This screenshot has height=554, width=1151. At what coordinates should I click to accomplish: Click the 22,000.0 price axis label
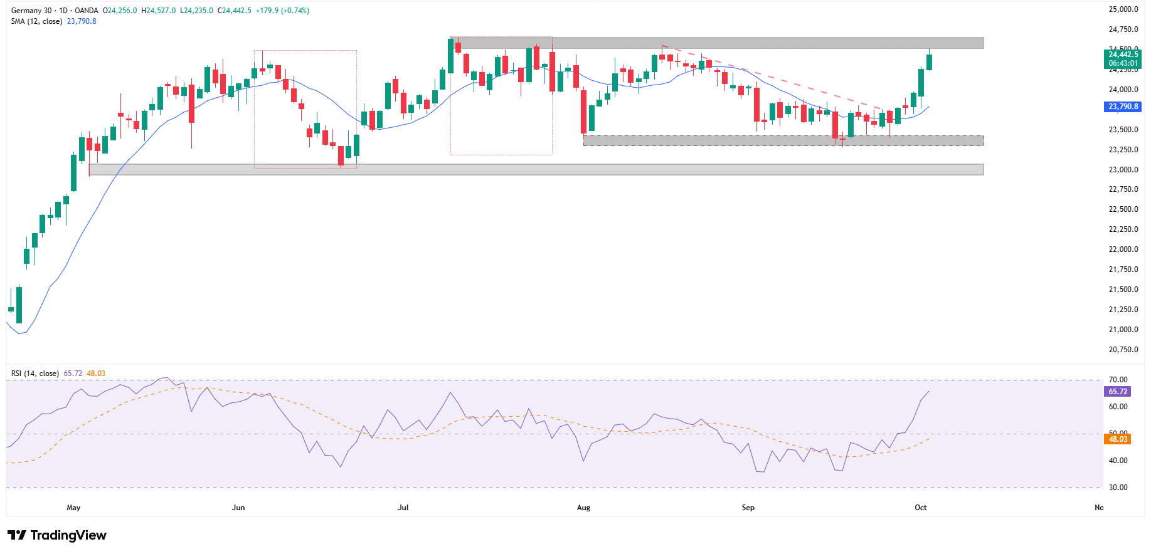[x=1123, y=249]
